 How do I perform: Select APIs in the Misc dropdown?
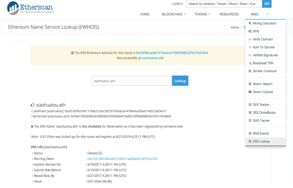256,31
